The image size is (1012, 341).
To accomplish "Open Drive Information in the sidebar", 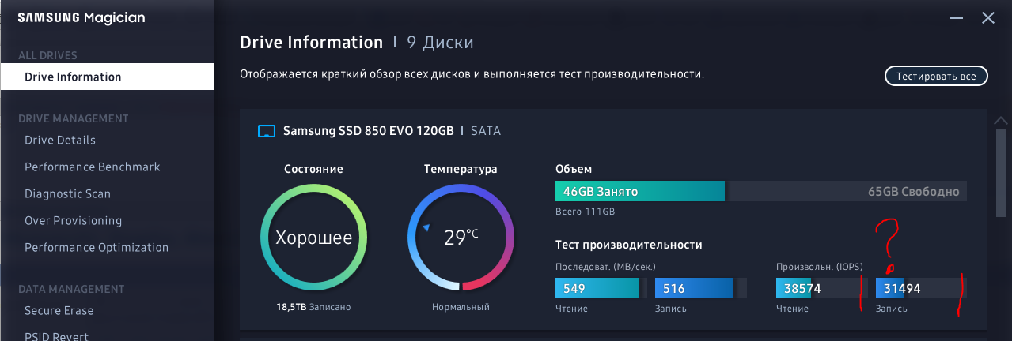I will [73, 77].
